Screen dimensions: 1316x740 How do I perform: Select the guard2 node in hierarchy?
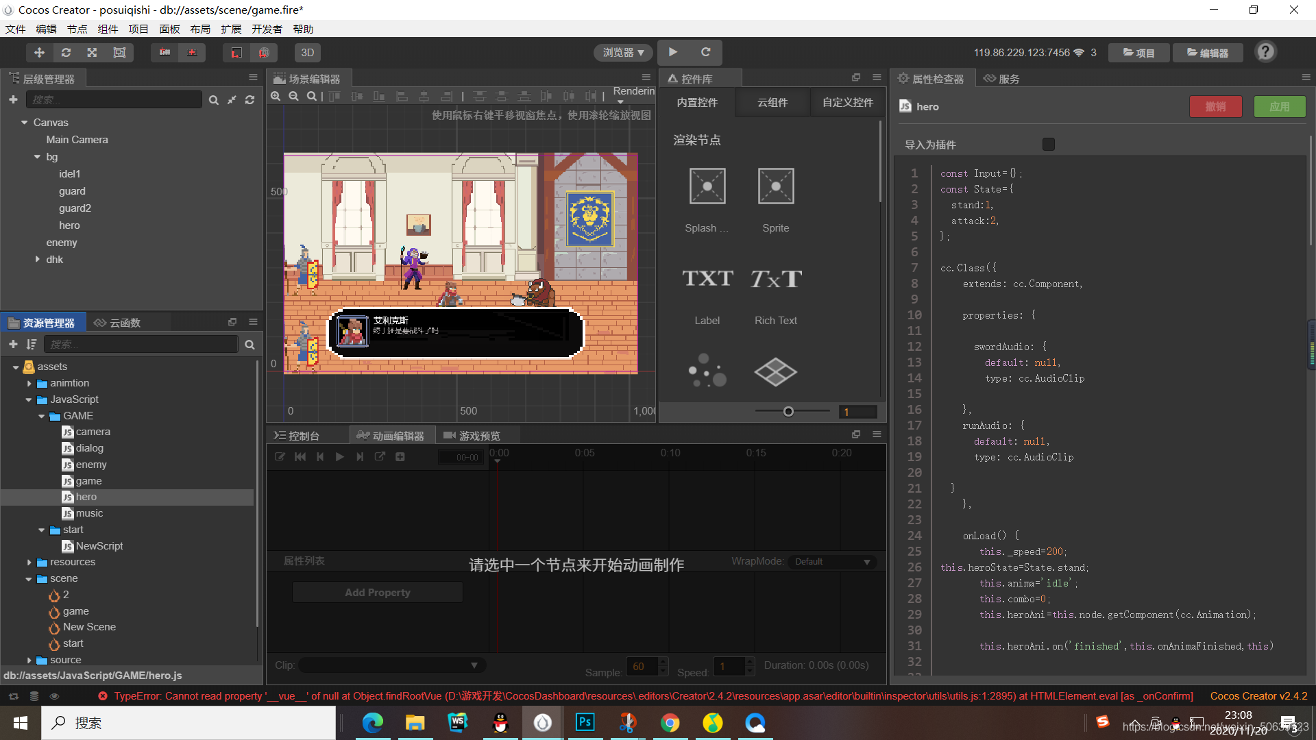point(75,208)
